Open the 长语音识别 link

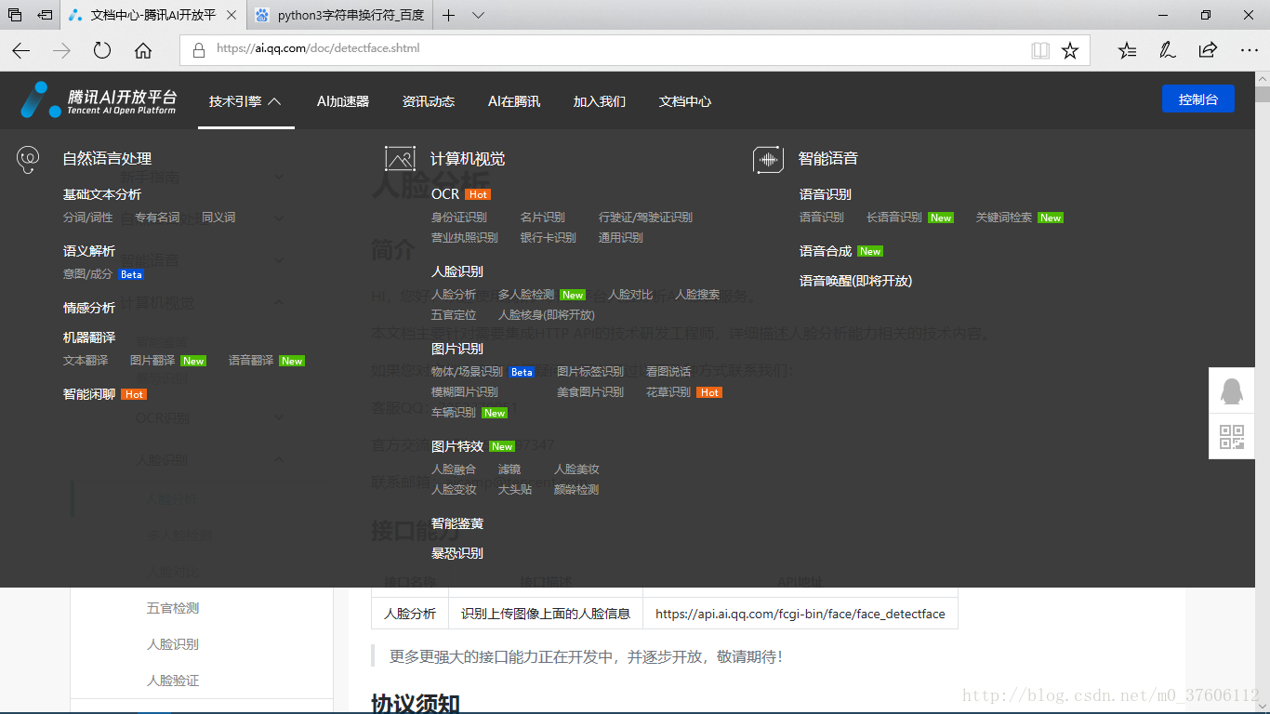[x=894, y=218]
